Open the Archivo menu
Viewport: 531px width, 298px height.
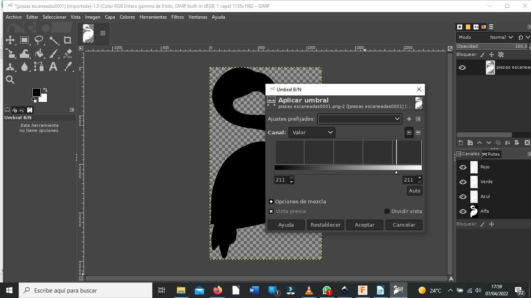tap(14, 17)
